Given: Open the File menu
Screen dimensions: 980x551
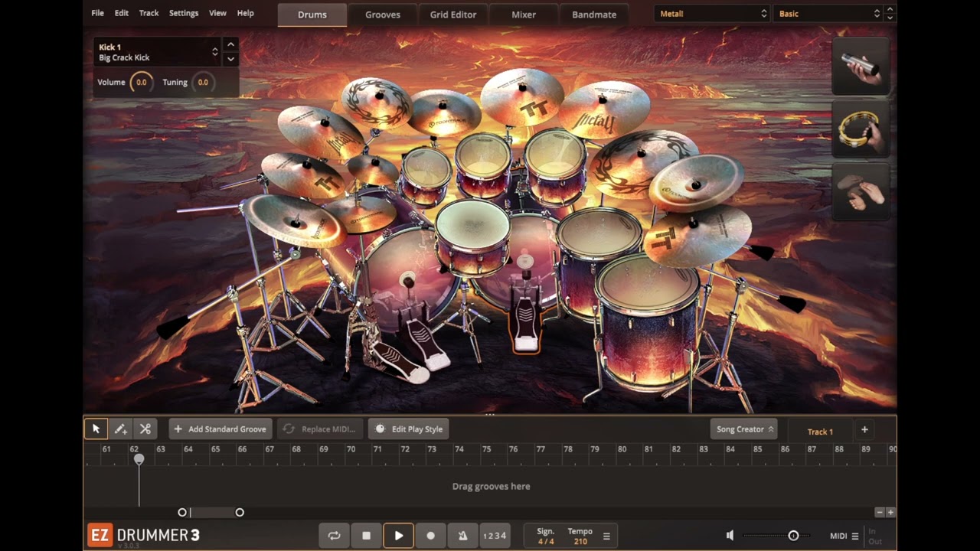Looking at the screenshot, I should pos(98,13).
